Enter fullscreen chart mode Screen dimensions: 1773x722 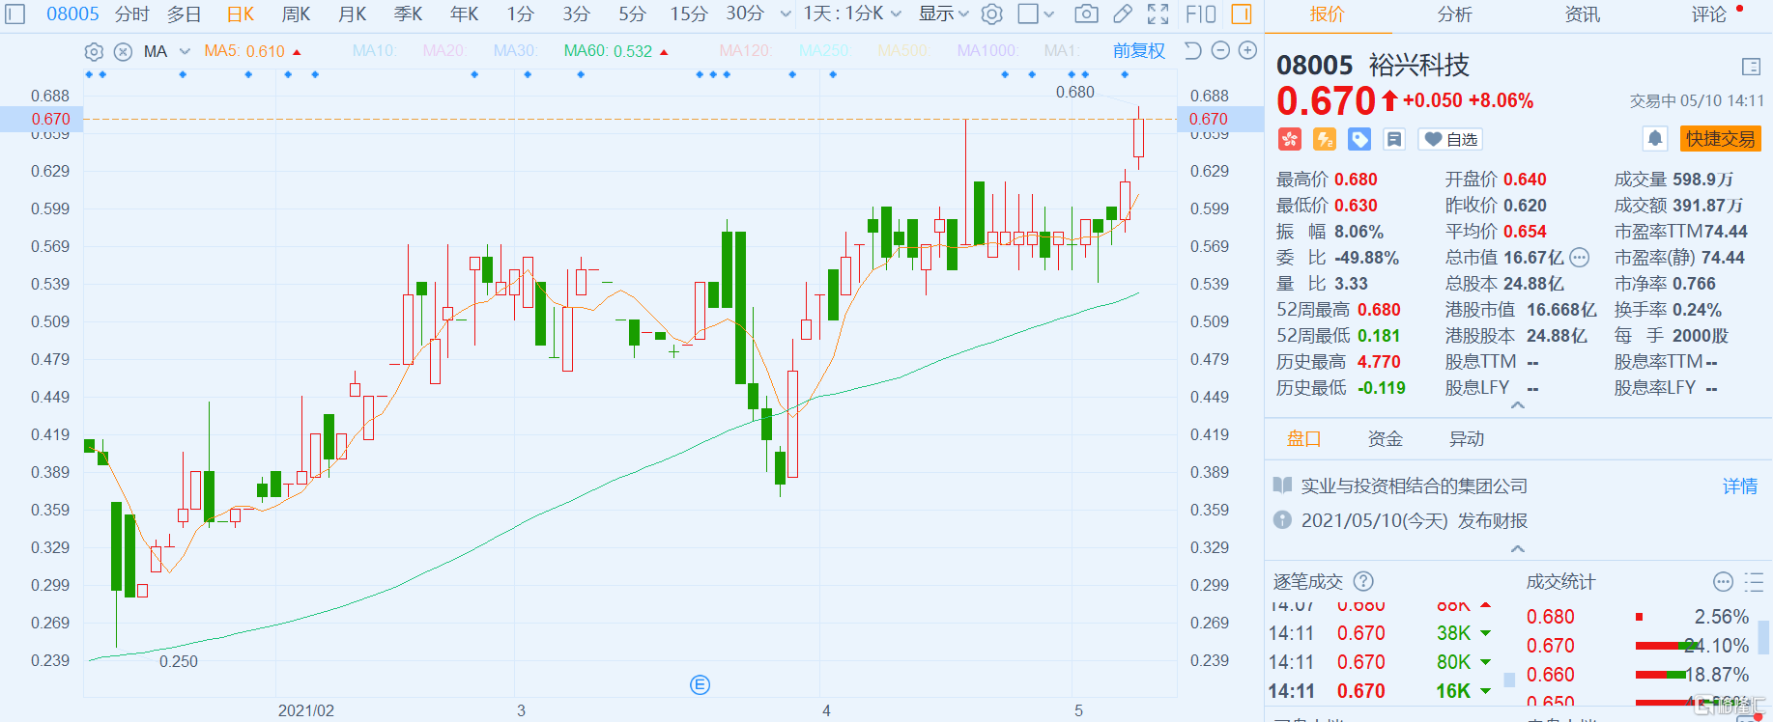(1158, 14)
